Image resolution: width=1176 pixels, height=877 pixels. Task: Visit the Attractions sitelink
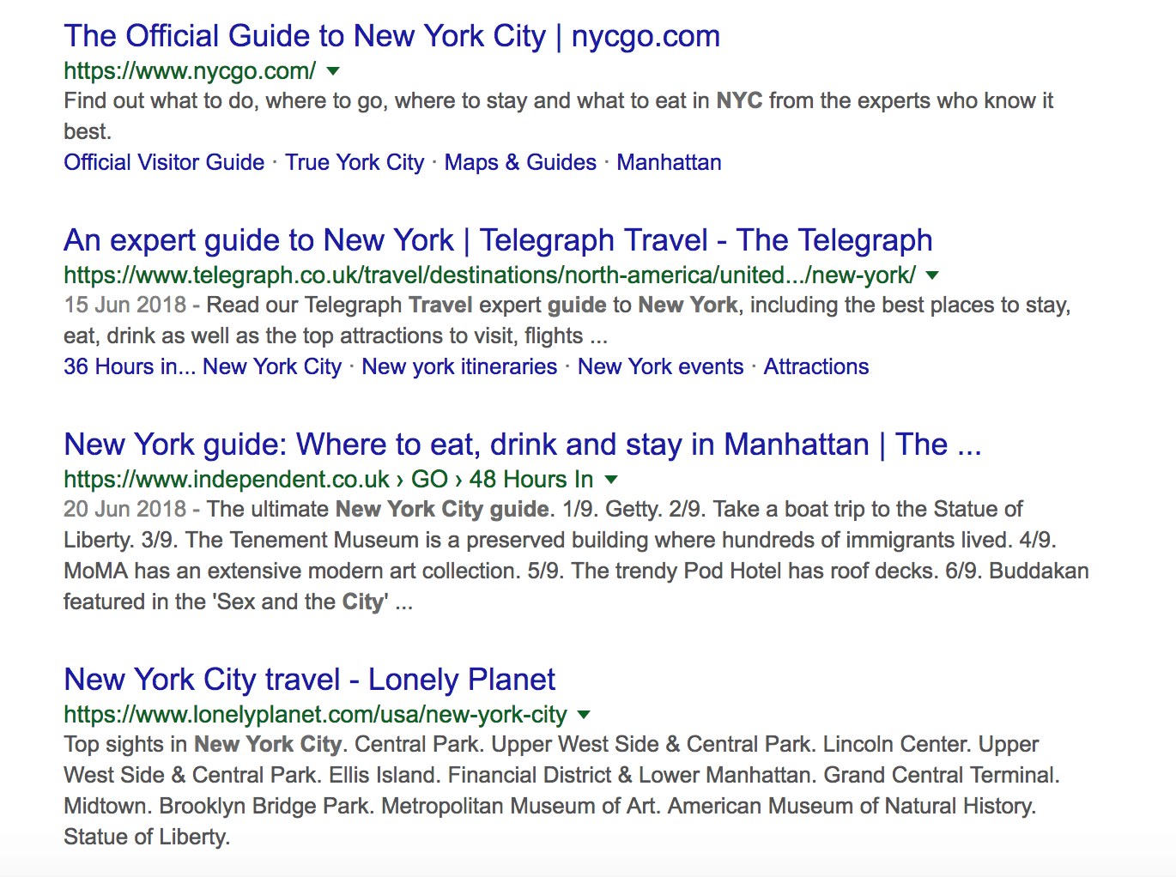[x=816, y=366]
